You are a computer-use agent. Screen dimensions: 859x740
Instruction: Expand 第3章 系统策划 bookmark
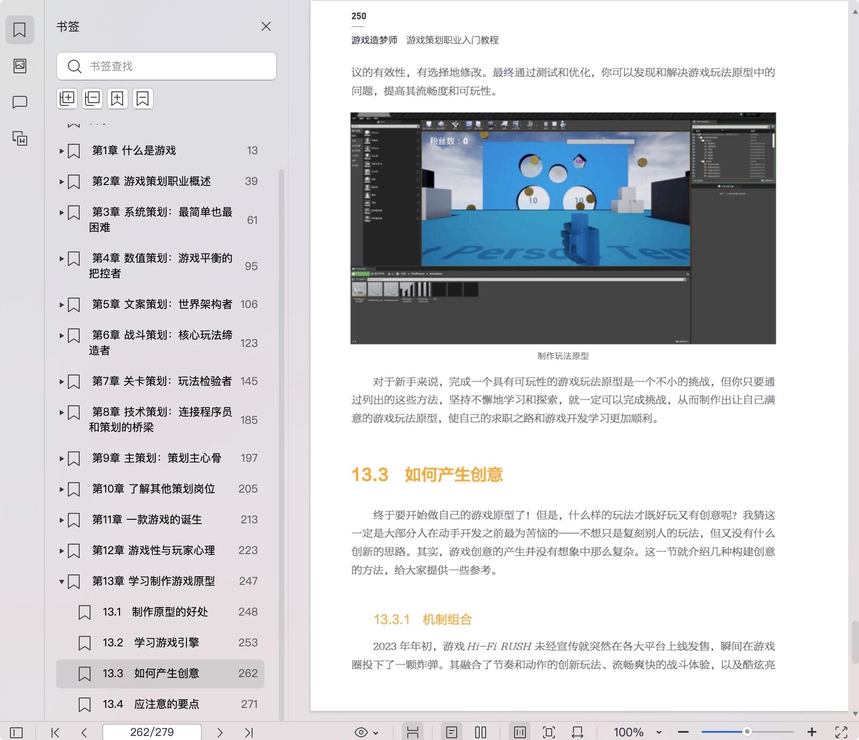tap(62, 213)
